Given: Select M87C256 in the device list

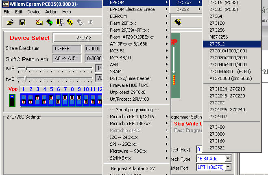Looking at the screenshot, I should (x=232, y=37).
